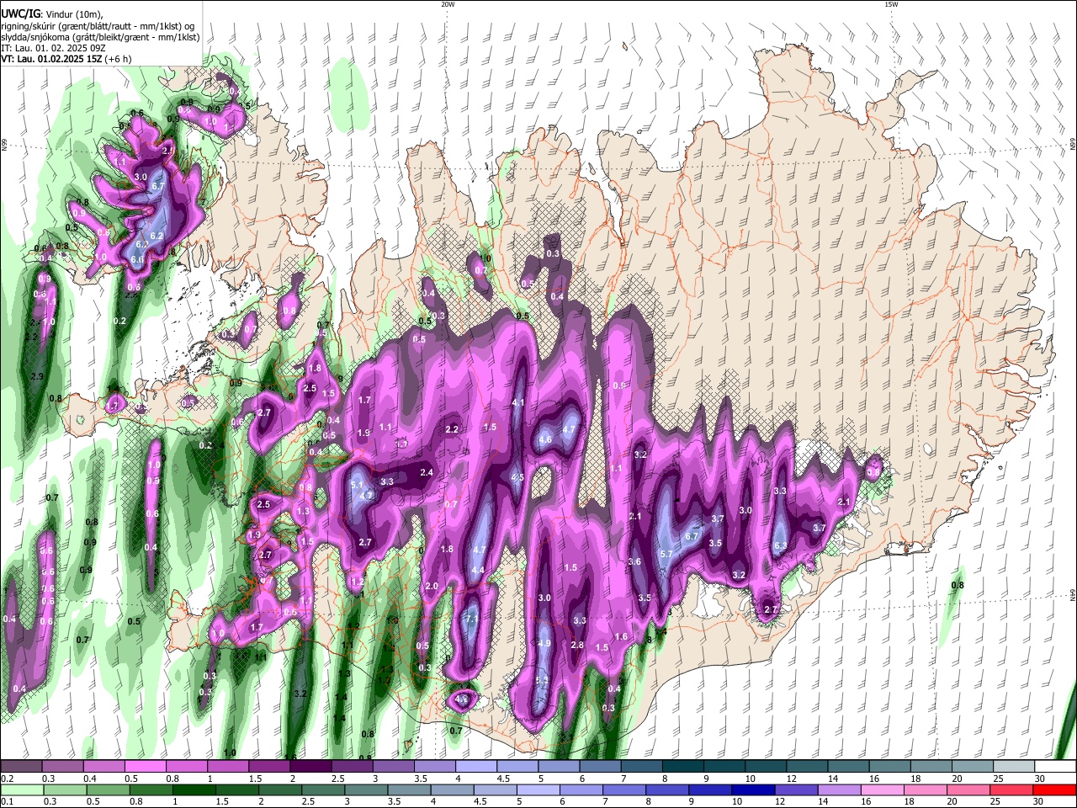Viewport: 1077px width, 808px height.
Task: Click the UWC/IG Vindur (10m) title line
Action: pos(52,13)
